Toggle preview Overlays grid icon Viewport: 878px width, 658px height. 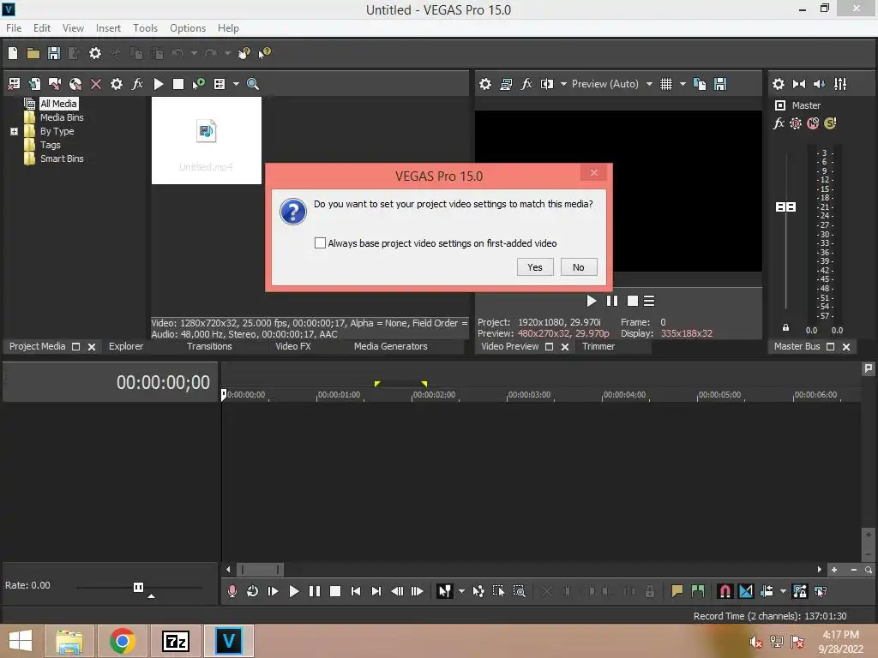click(665, 84)
